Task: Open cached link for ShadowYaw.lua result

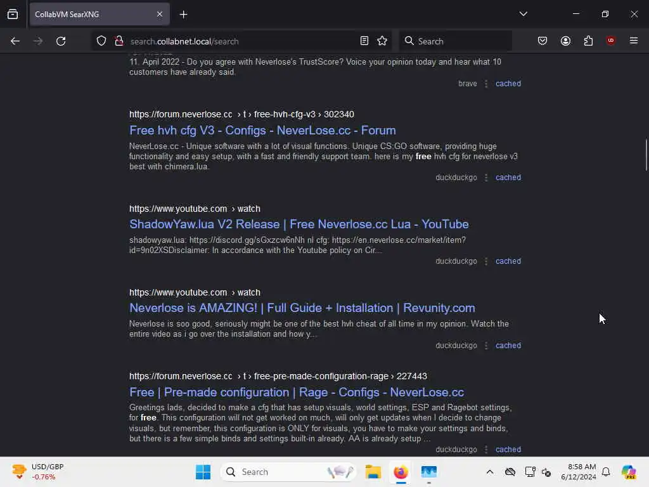Action: tap(508, 261)
